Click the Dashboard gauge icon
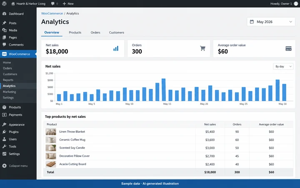The width and height of the screenshot is (300, 188). coord(4,14)
